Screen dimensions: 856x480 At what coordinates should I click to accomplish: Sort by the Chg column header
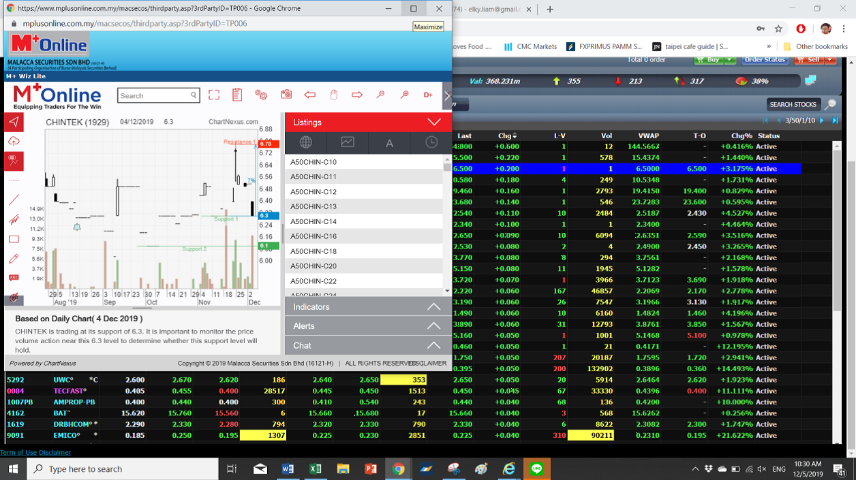coord(507,136)
